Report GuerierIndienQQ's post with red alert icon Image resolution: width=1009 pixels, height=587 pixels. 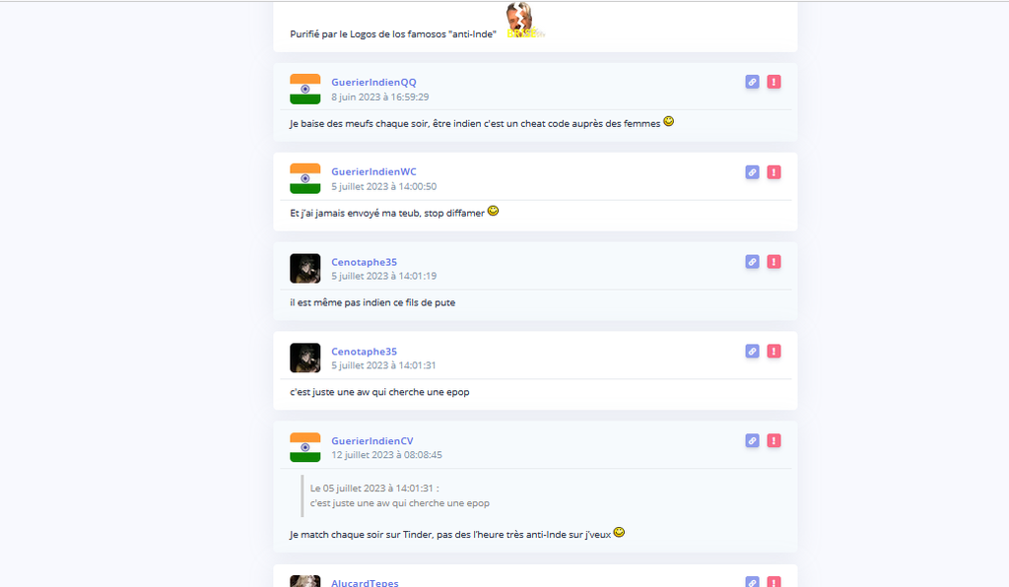point(774,83)
